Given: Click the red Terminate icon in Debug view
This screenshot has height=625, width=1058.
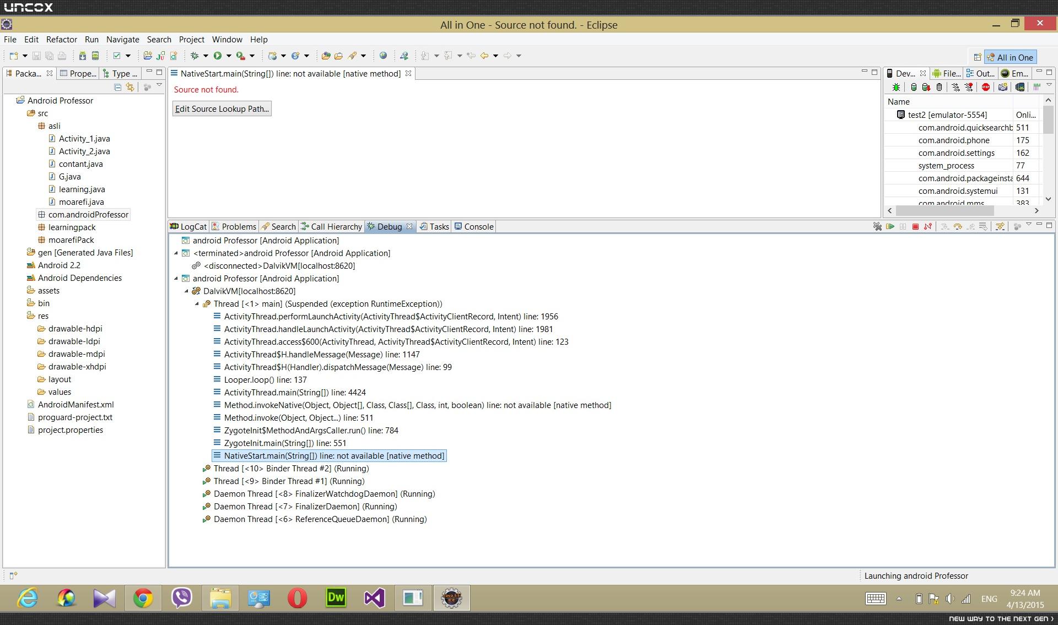Looking at the screenshot, I should [x=915, y=226].
